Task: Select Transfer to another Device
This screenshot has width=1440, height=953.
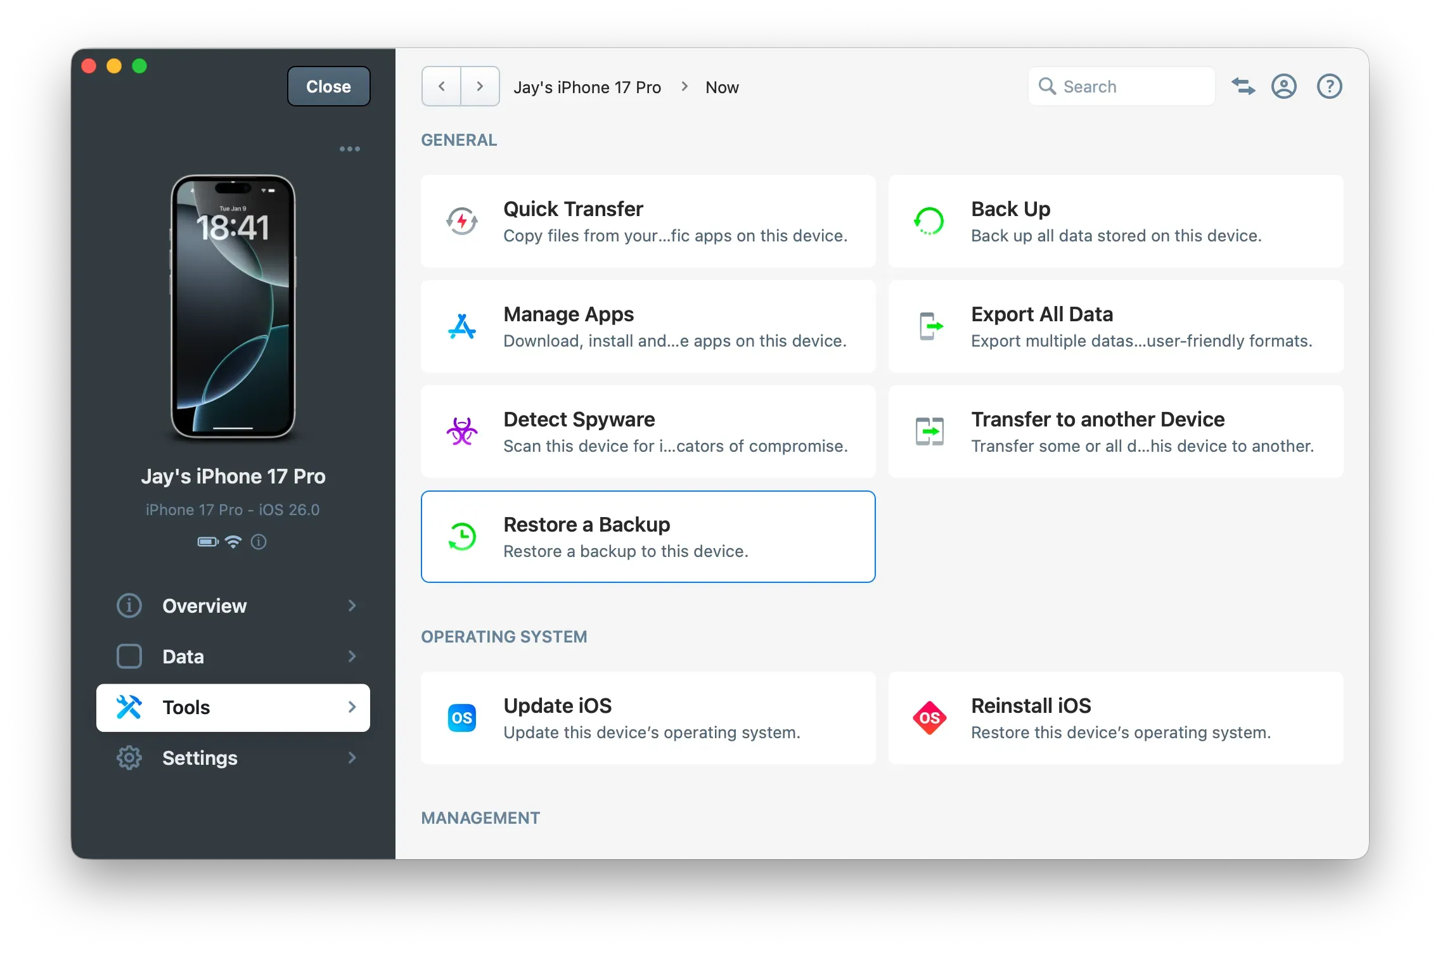Action: [1115, 432]
